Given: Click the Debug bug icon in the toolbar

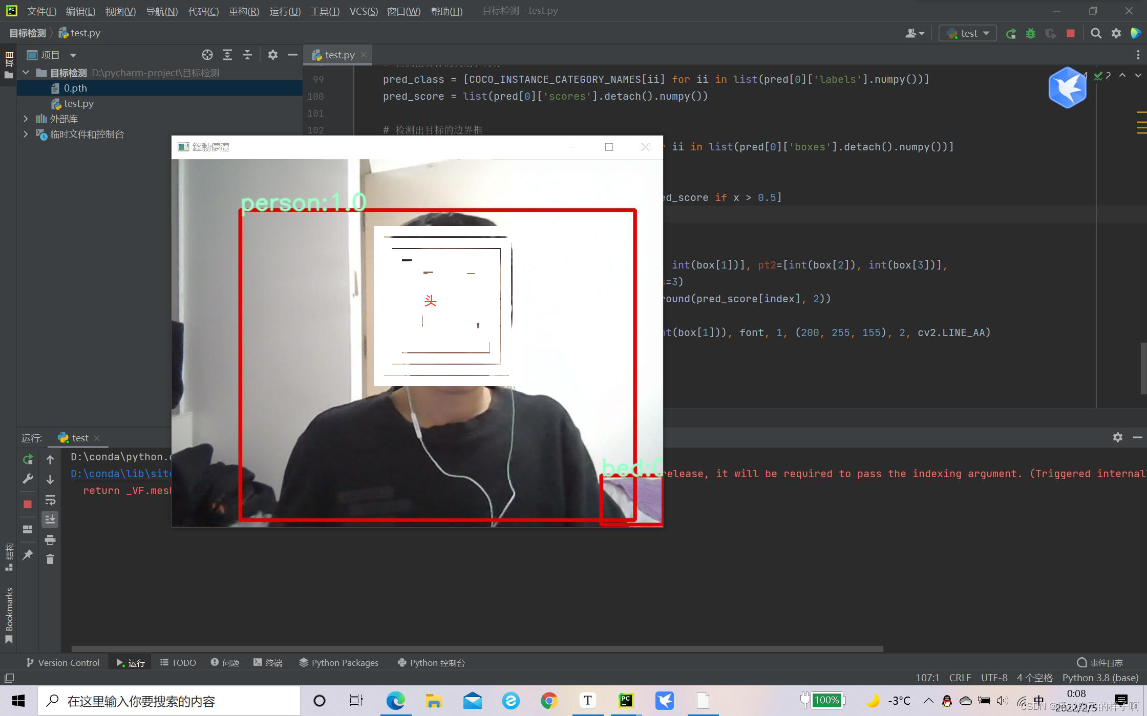Looking at the screenshot, I should point(1031,33).
